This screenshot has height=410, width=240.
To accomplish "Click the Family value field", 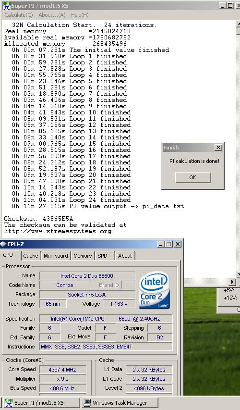I will point(49,328).
